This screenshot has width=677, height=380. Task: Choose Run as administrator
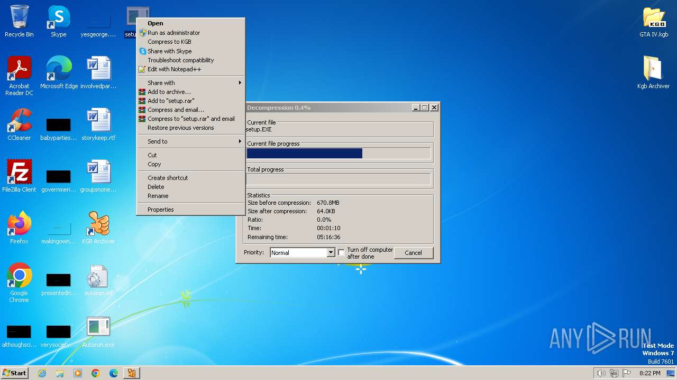191,33
